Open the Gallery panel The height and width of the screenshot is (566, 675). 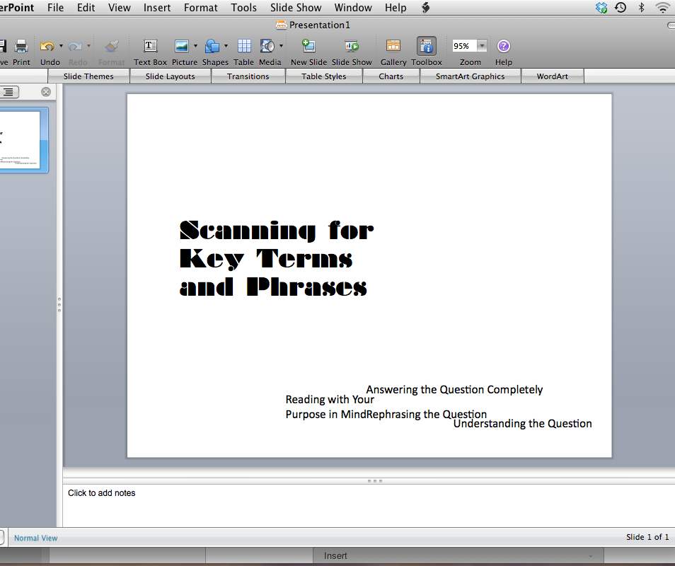coord(393,47)
